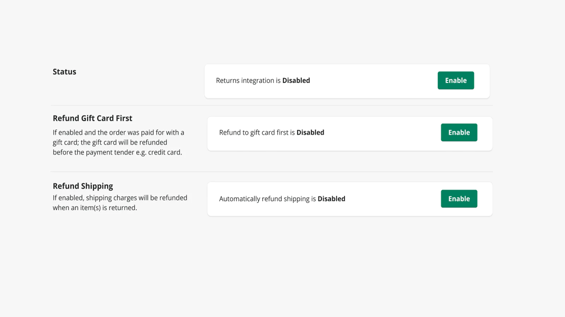Click bold Disabled after refund shipping
This screenshot has height=317, width=565.
(331, 199)
